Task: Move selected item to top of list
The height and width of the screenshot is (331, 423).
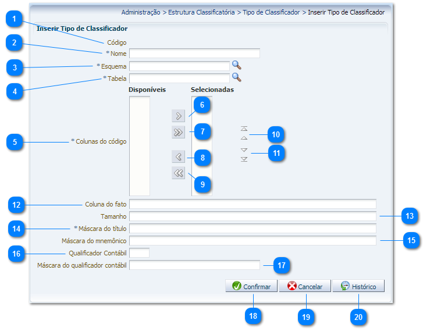Action: point(244,128)
